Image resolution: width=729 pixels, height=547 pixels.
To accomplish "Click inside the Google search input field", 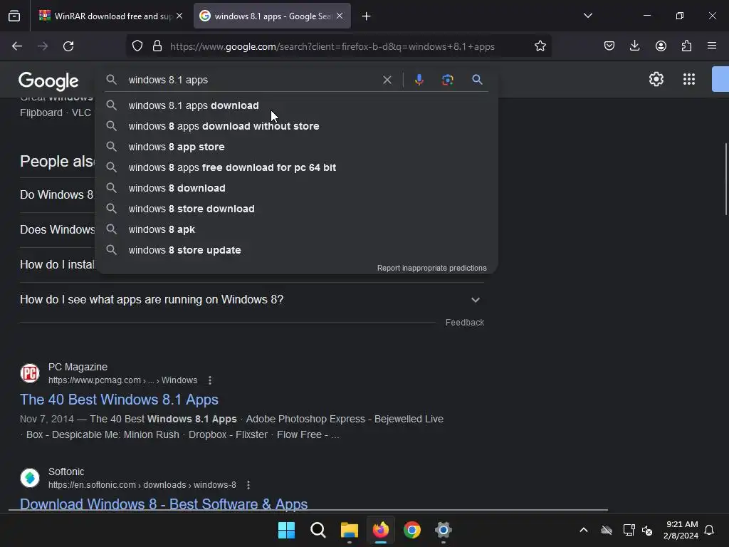I will 251,80.
